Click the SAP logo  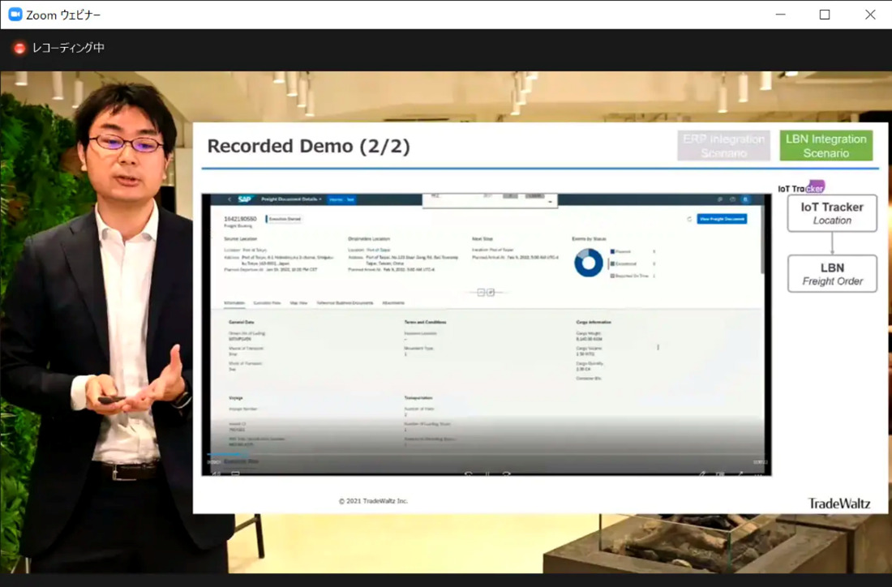(x=245, y=199)
